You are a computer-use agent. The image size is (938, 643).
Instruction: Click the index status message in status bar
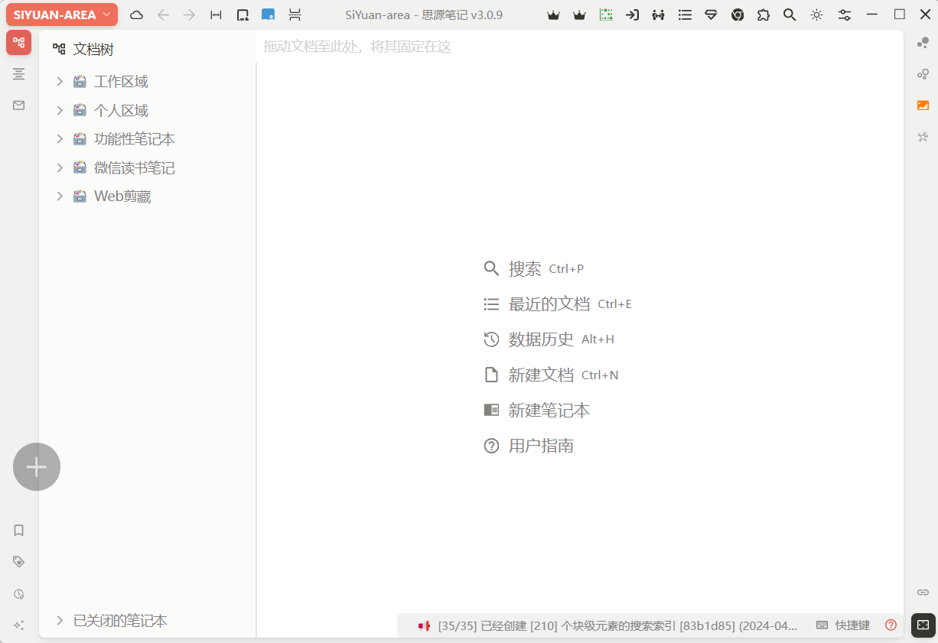[x=617, y=625]
